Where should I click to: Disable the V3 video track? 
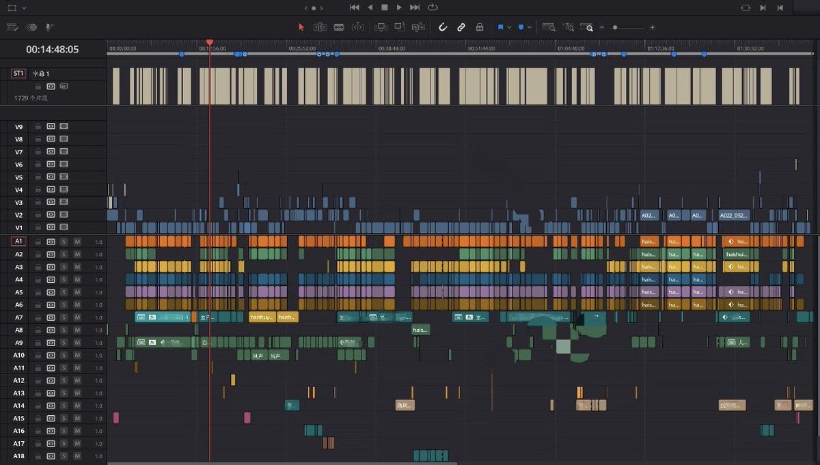64,202
